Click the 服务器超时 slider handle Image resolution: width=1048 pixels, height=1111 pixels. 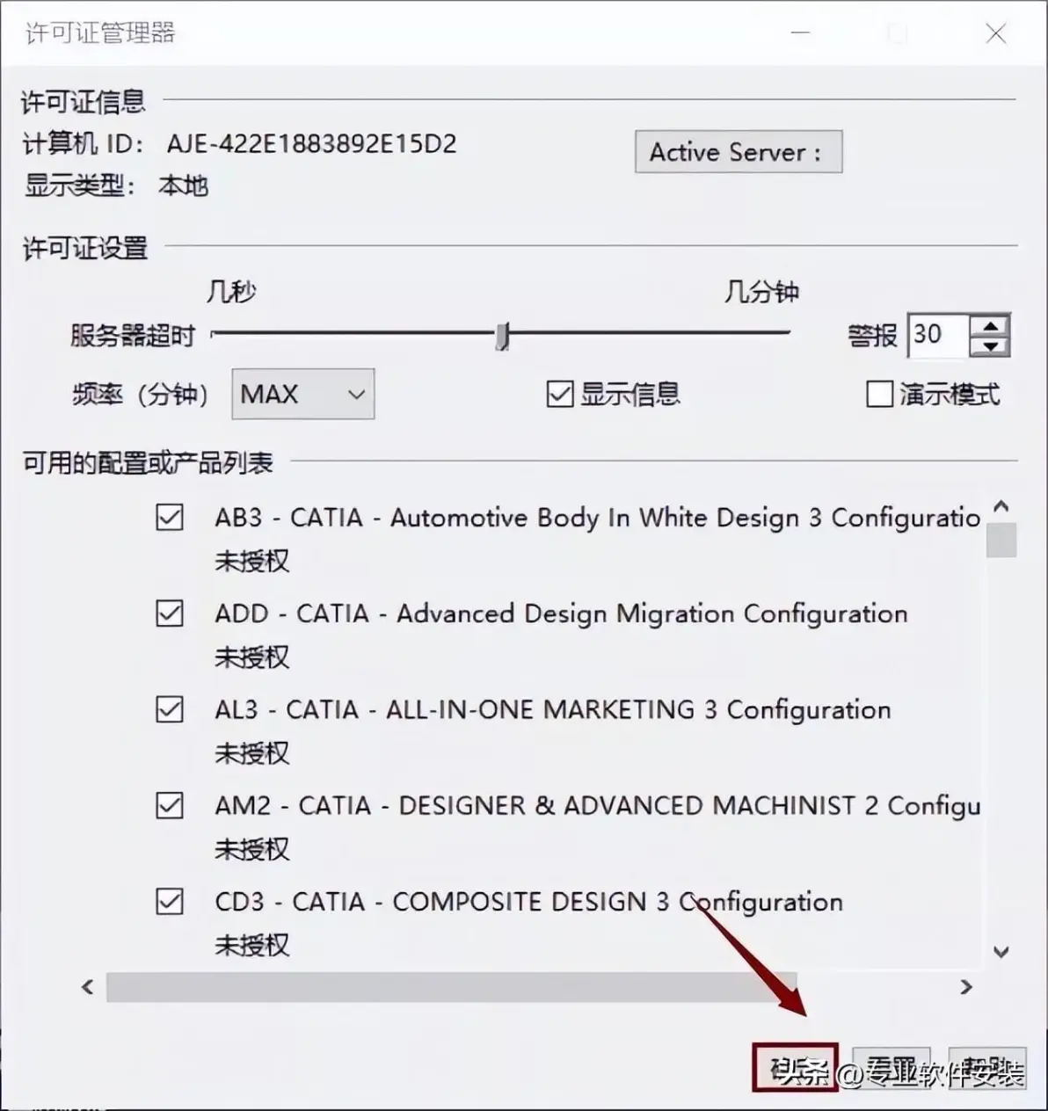(x=502, y=335)
